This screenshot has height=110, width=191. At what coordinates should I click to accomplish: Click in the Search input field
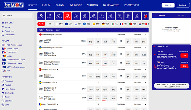[x=17, y=16]
